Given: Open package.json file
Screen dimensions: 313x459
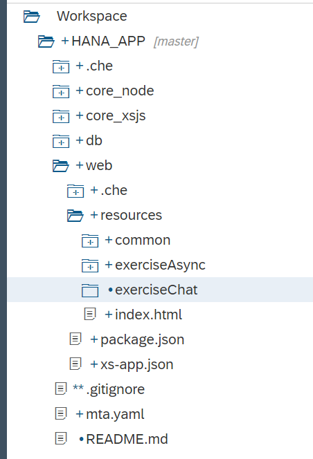Looking at the screenshot, I should [x=142, y=339].
